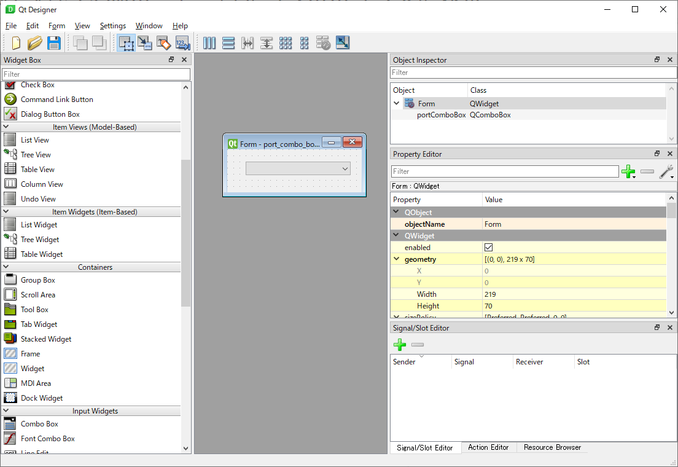Open the Window menu
678x467 pixels.
[x=149, y=26]
